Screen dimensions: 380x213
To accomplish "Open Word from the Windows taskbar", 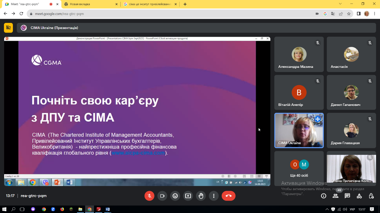I will 108,209.
